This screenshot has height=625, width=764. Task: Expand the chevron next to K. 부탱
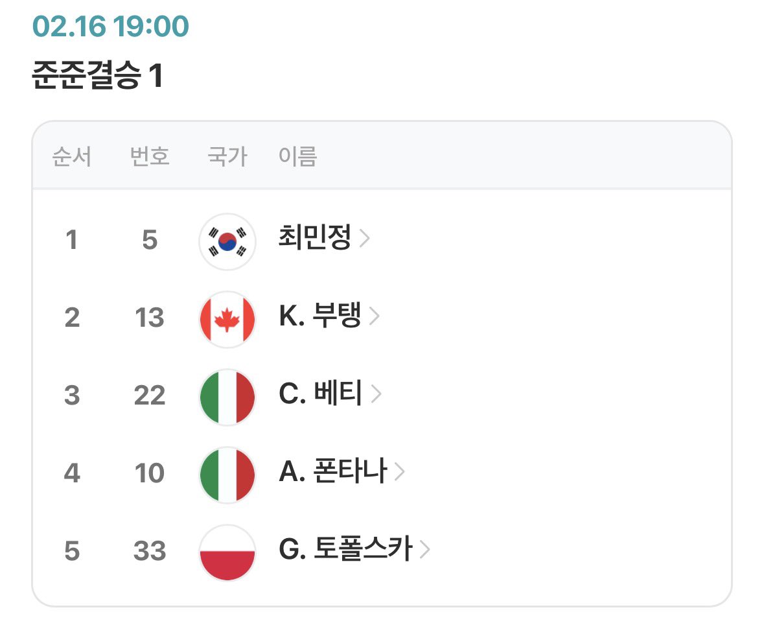tap(374, 318)
